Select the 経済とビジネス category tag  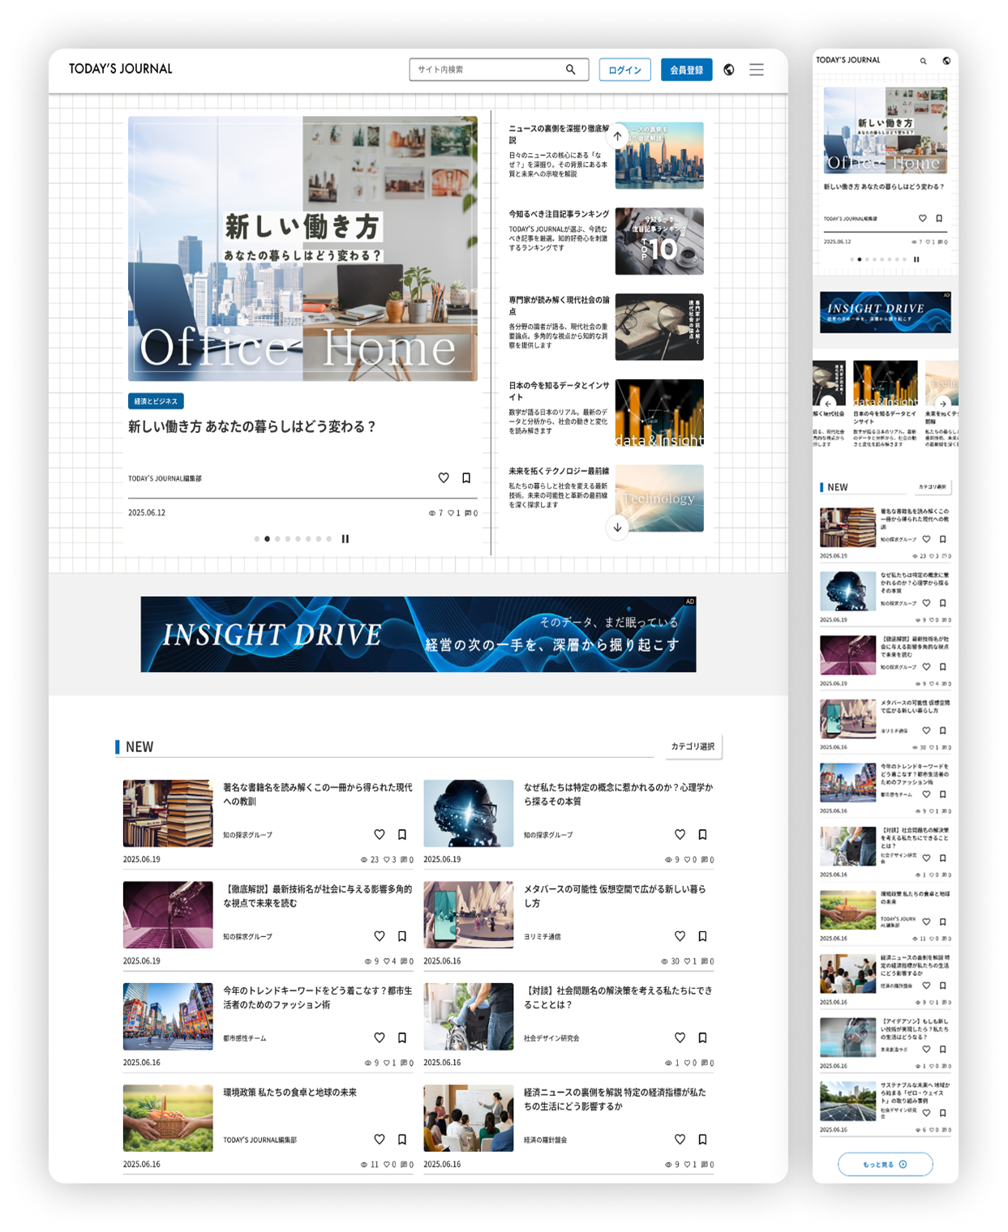pos(154,400)
